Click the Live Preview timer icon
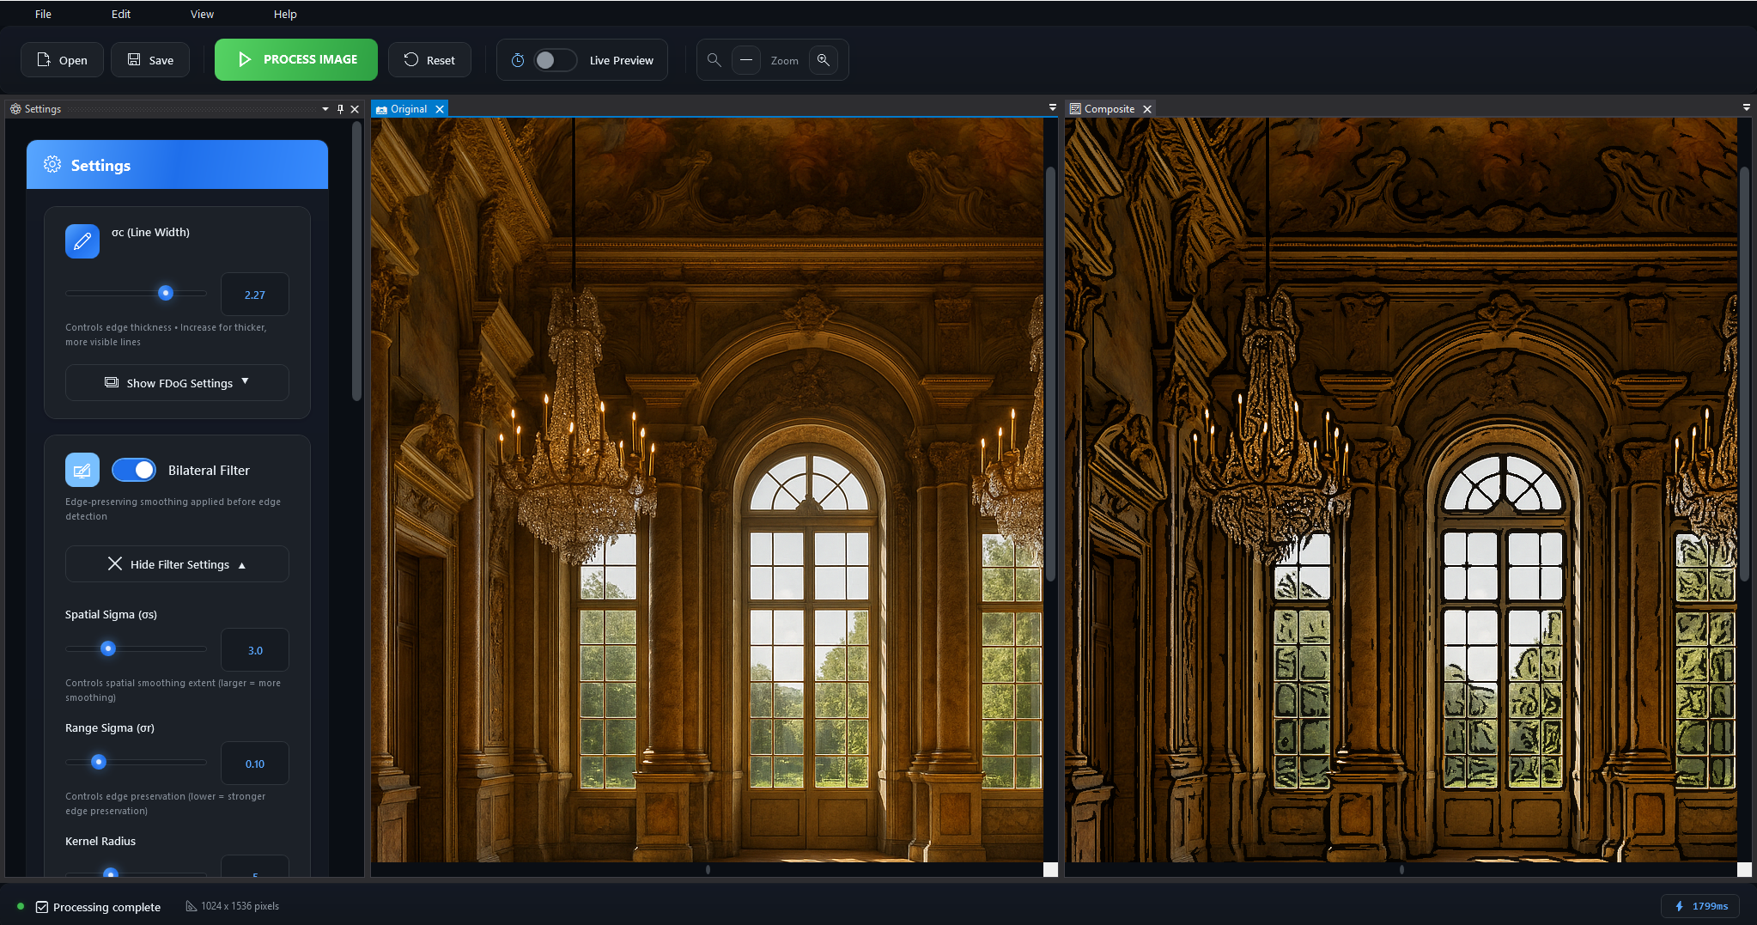The image size is (1757, 925). point(518,60)
